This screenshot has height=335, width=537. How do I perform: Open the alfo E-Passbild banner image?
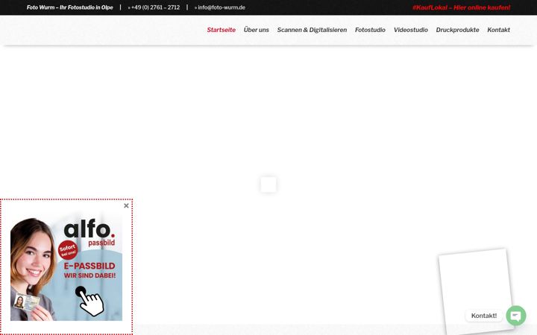tap(66, 266)
